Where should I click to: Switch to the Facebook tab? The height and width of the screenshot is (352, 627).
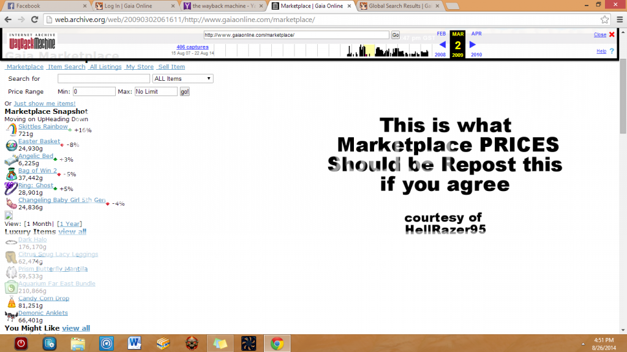(x=47, y=6)
